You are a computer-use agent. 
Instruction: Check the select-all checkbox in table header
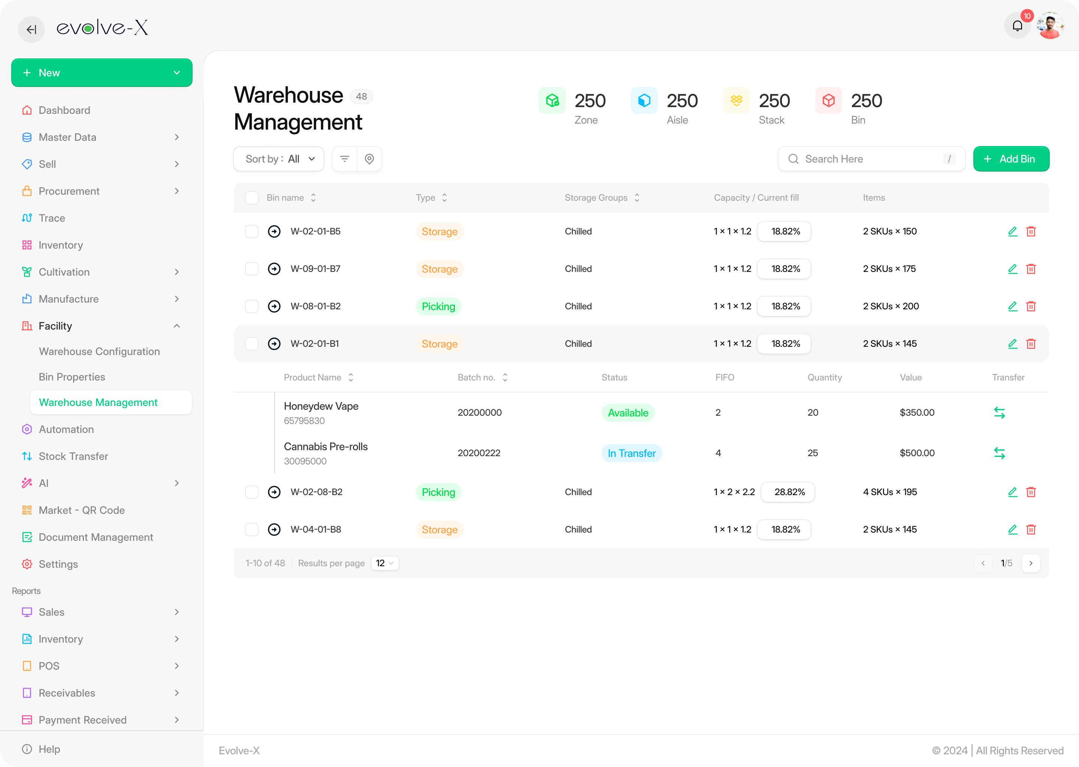coord(252,198)
